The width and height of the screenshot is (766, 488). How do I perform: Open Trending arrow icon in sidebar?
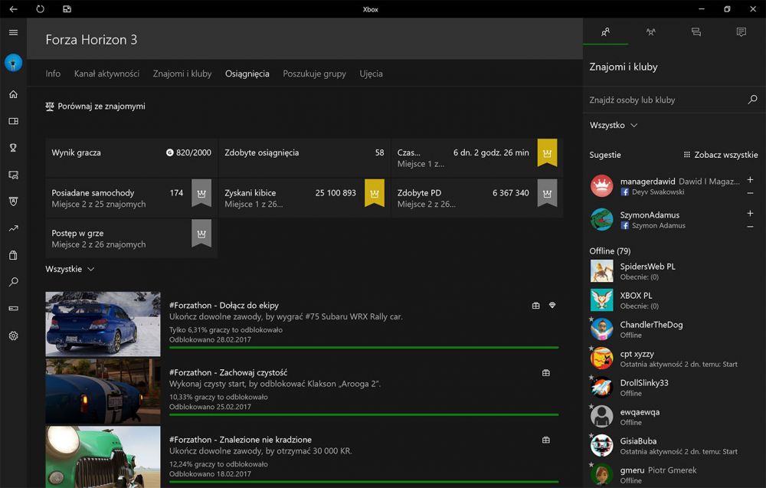coord(13,228)
